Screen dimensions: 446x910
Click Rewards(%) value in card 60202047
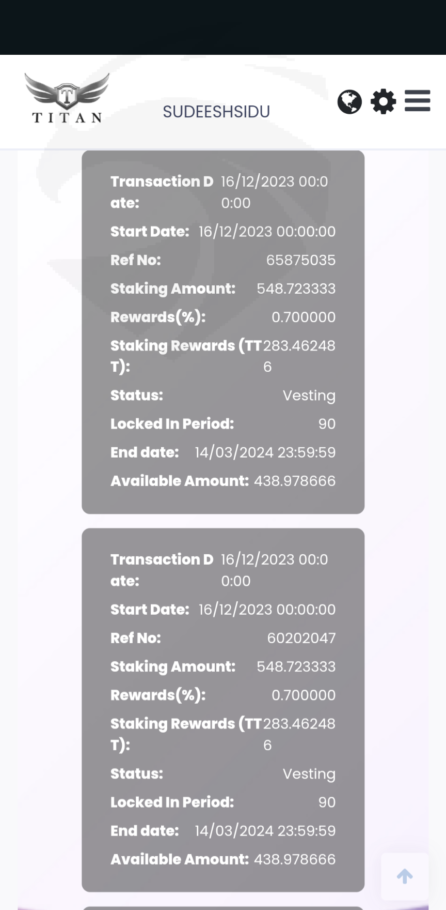(x=303, y=695)
